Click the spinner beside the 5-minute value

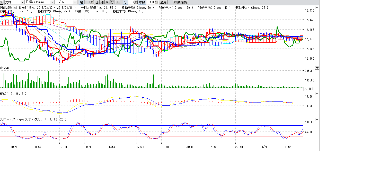pos(136,2)
